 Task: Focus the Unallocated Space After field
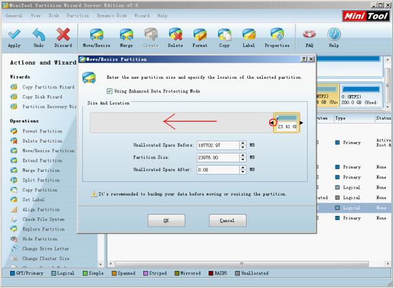[218, 170]
